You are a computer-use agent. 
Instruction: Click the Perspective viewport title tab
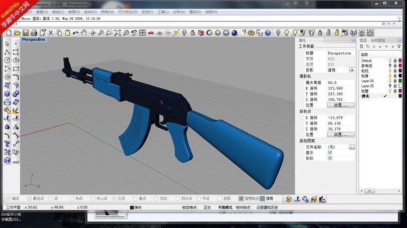tap(34, 40)
